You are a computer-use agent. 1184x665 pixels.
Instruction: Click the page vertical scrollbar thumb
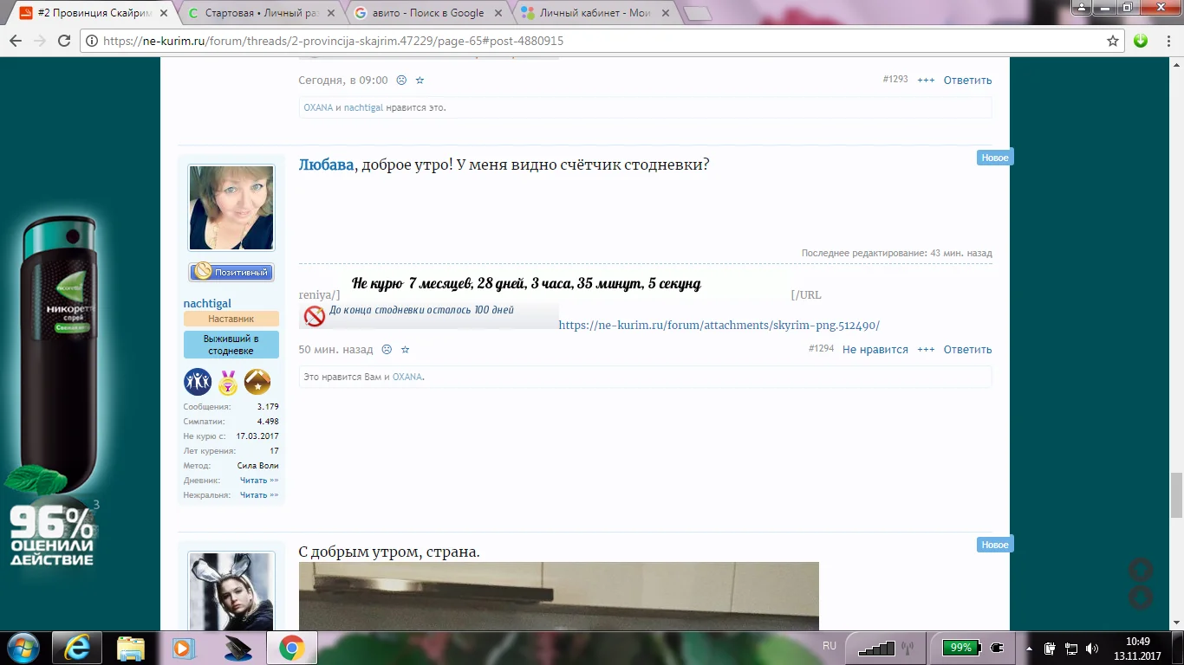pyautogui.click(x=1175, y=494)
